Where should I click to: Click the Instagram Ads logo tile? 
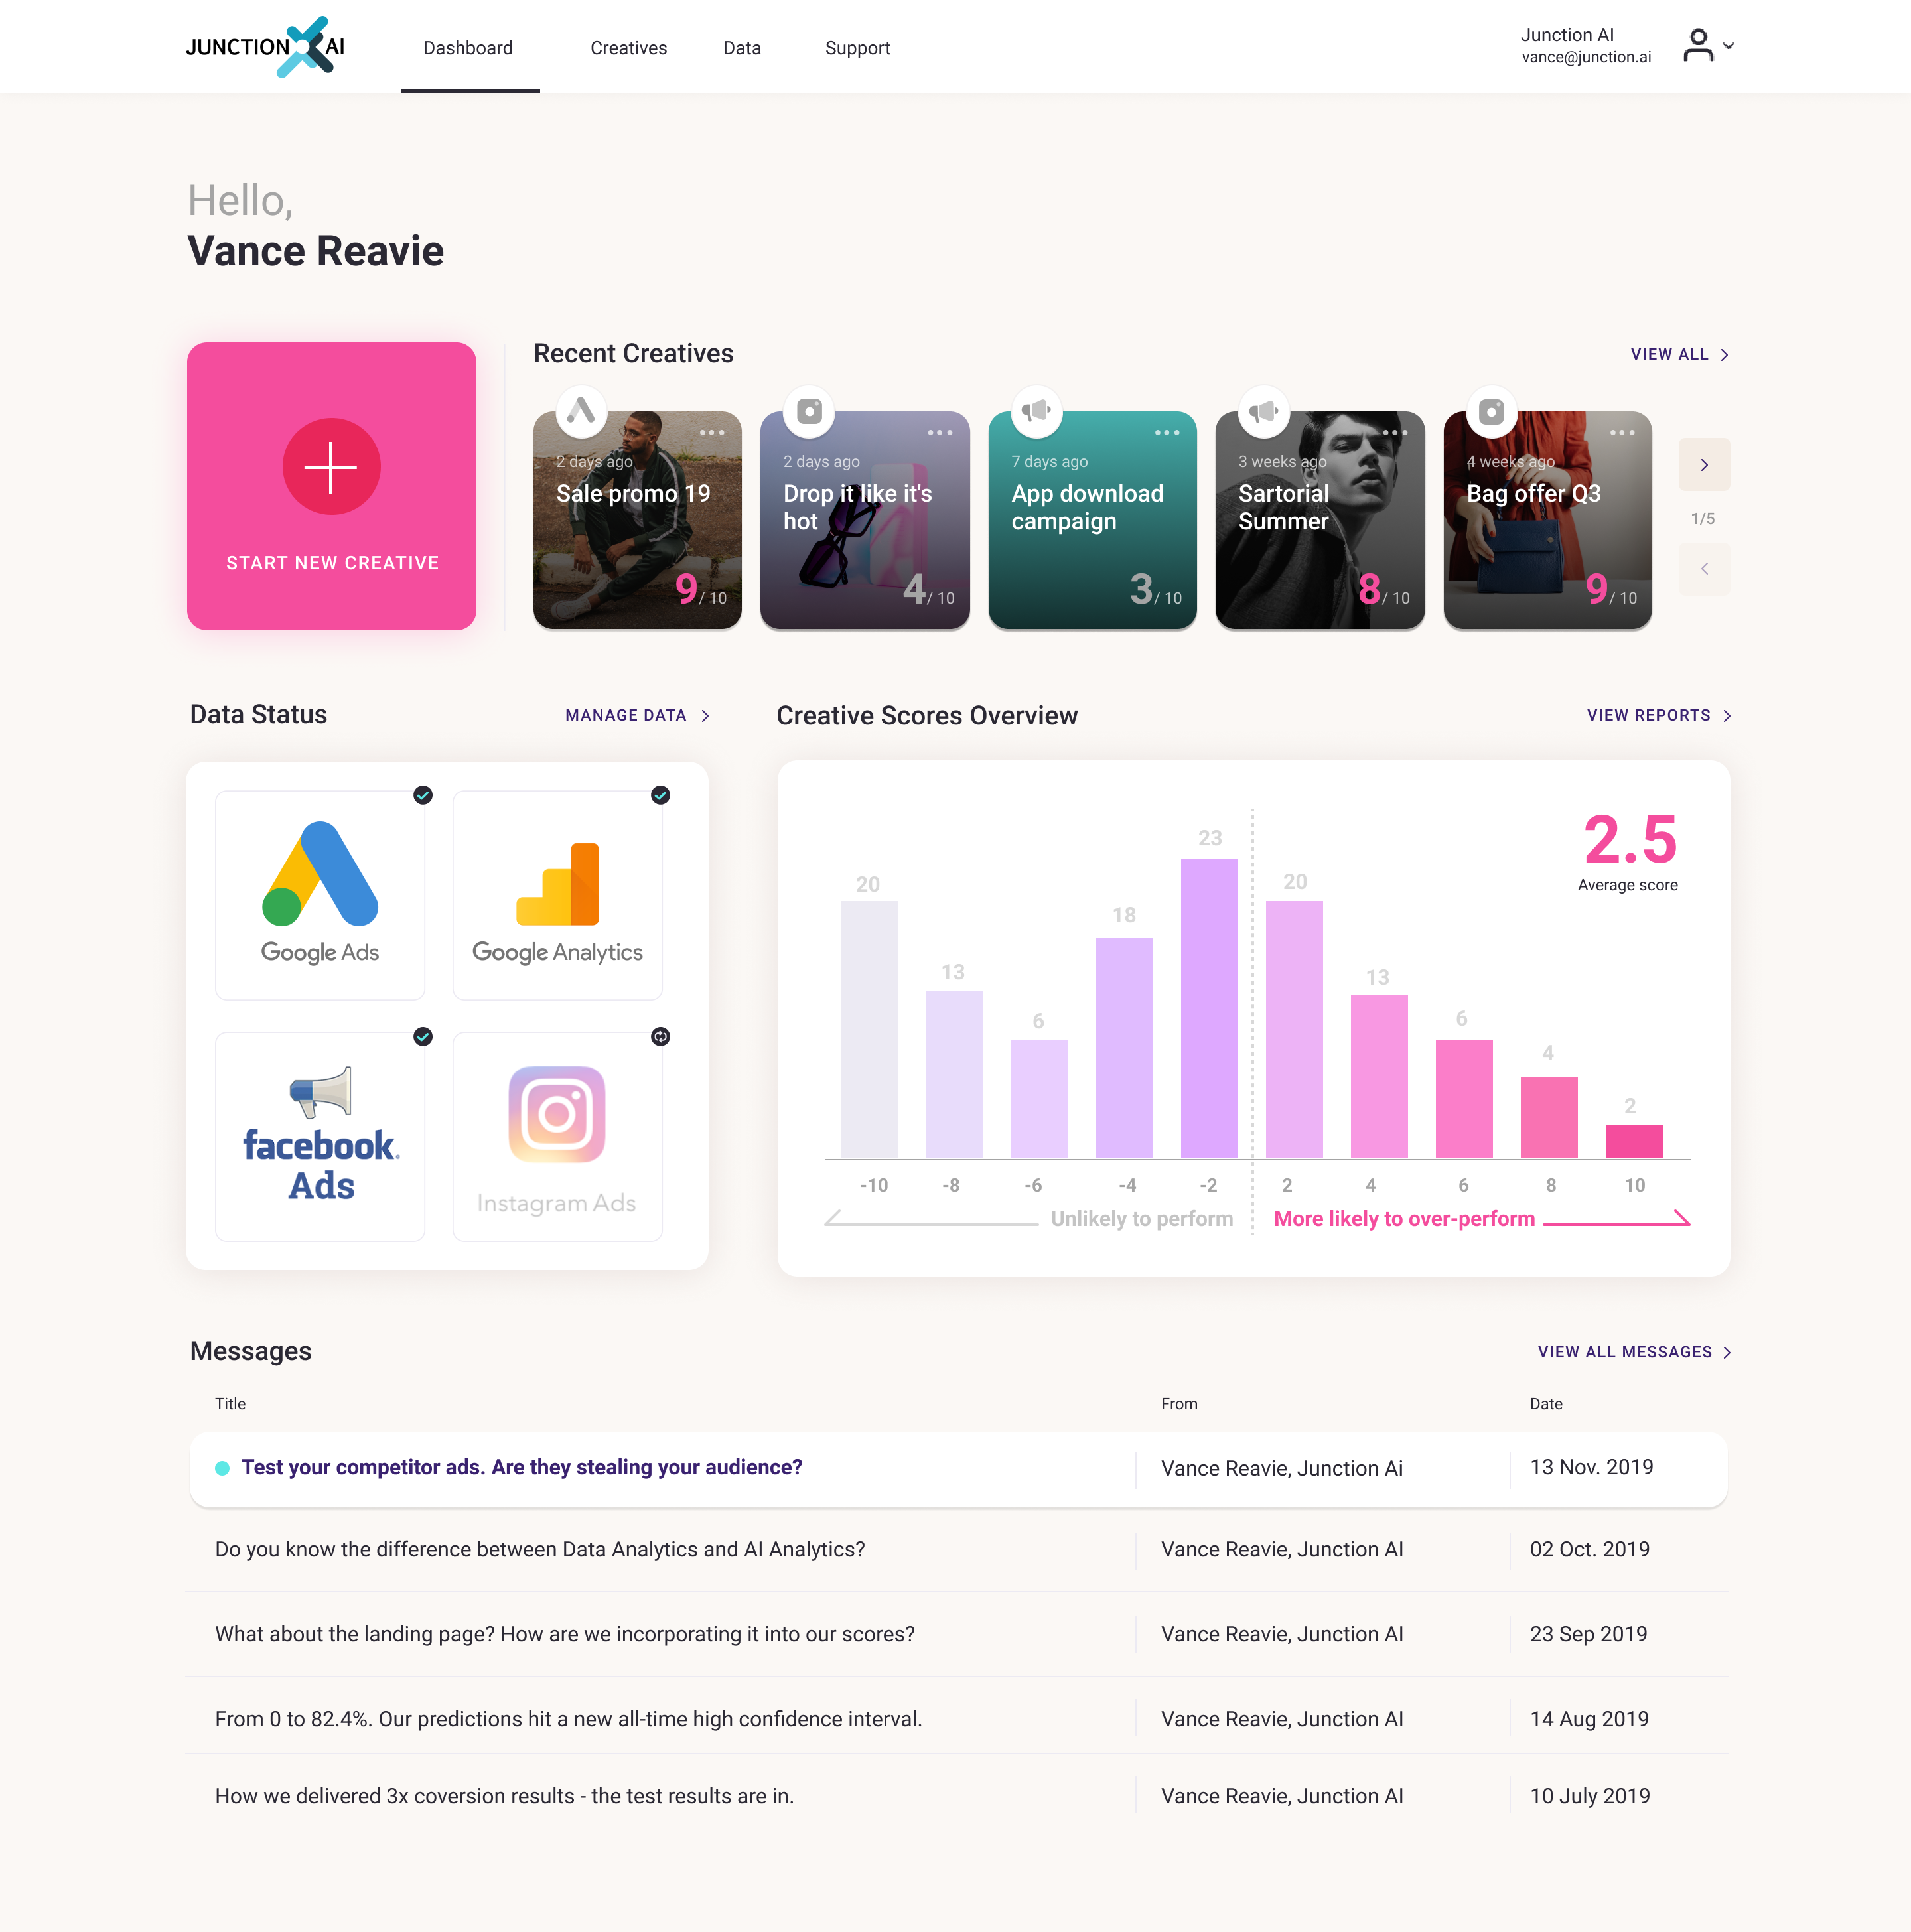[557, 1137]
